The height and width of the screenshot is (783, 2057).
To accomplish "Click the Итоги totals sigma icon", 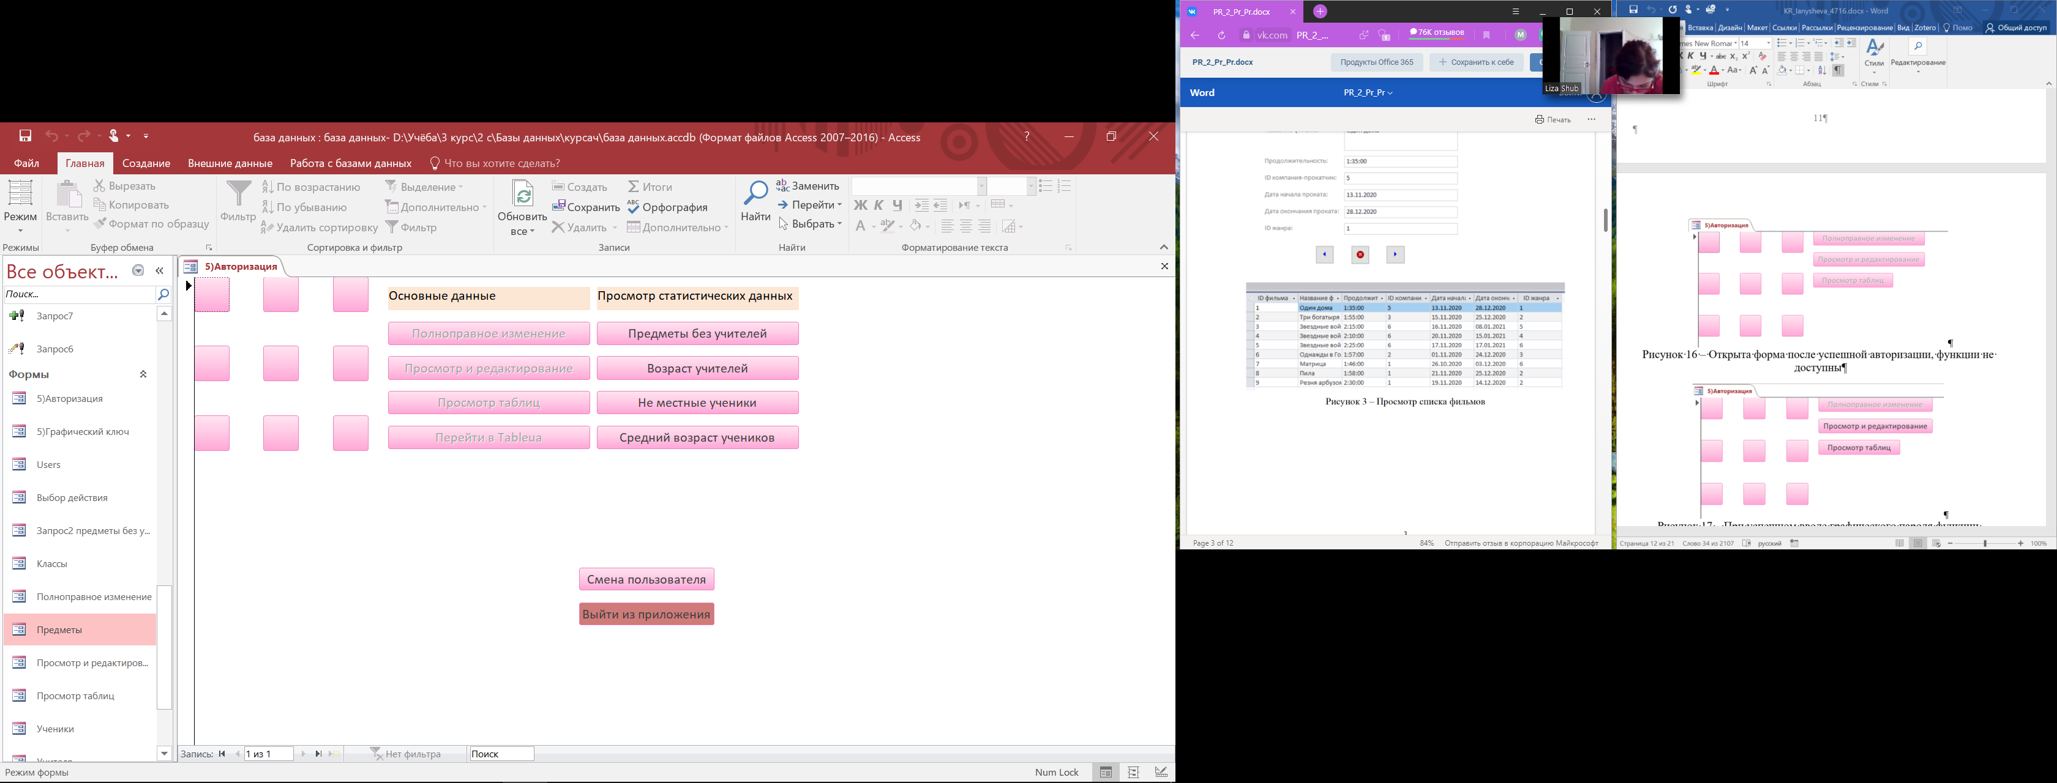I will [633, 187].
